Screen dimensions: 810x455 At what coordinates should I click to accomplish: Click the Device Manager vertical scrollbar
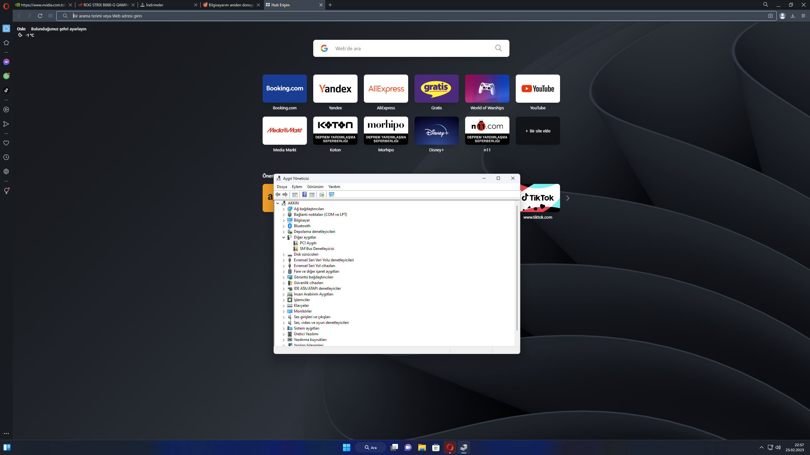point(517,269)
